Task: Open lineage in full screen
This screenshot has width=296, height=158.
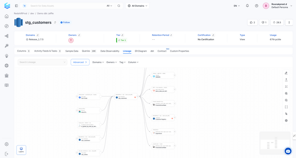Action: (x=286, y=107)
